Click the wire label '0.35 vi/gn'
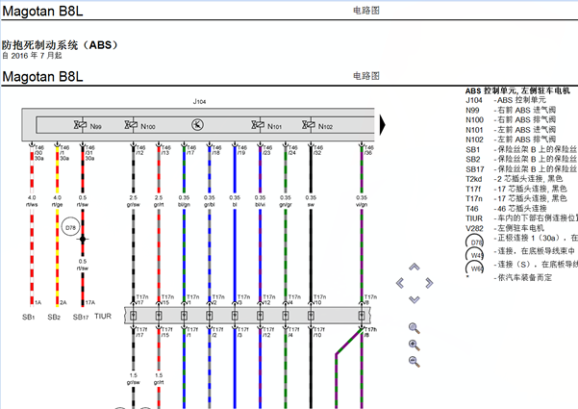This screenshot has width=578, height=409. pos(362,201)
